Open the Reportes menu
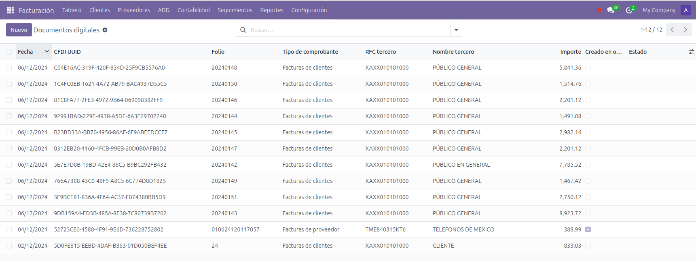This screenshot has height=261, width=696. click(271, 10)
